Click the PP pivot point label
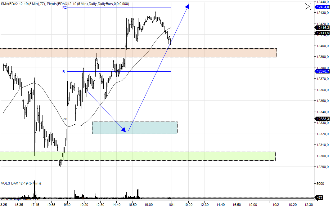 (x=65, y=119)
